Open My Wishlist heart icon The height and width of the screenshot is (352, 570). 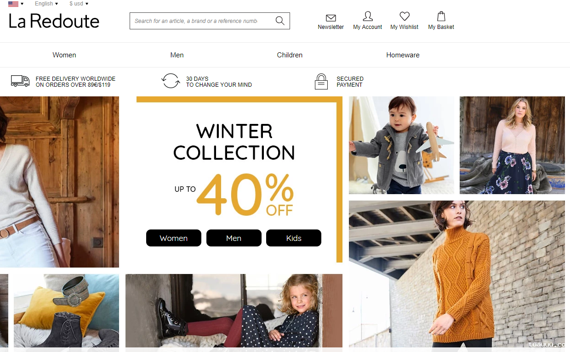coord(405,17)
